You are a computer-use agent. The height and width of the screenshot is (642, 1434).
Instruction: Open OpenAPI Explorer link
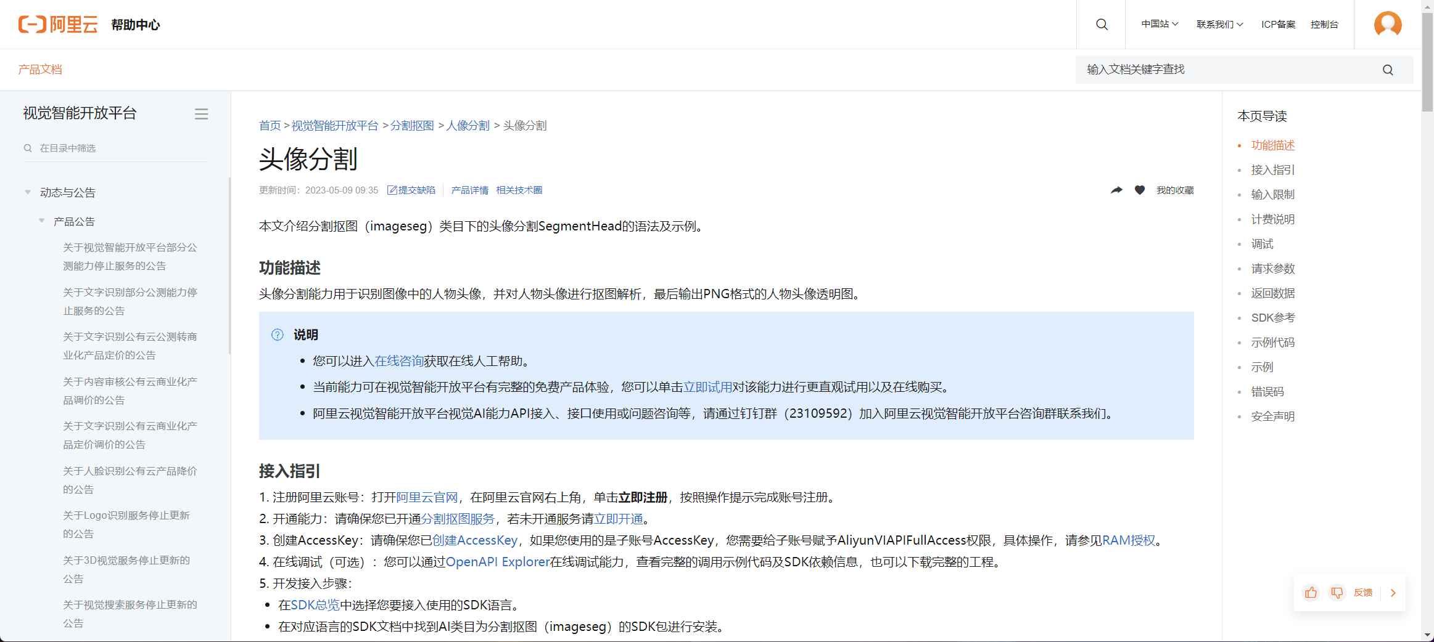497,562
